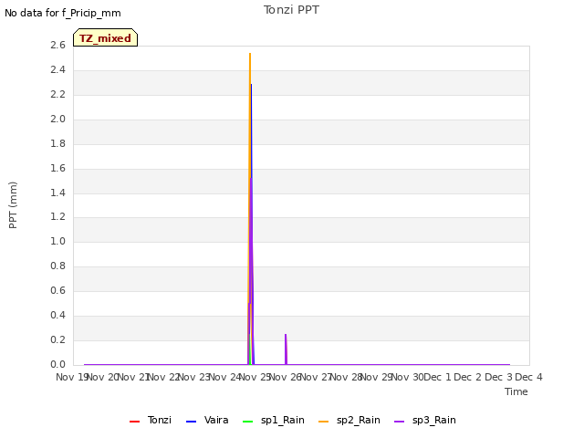Screen dimensions: 584x438
Task: Click the green sp1_Rain legend color marker
Action: [x=247, y=422]
